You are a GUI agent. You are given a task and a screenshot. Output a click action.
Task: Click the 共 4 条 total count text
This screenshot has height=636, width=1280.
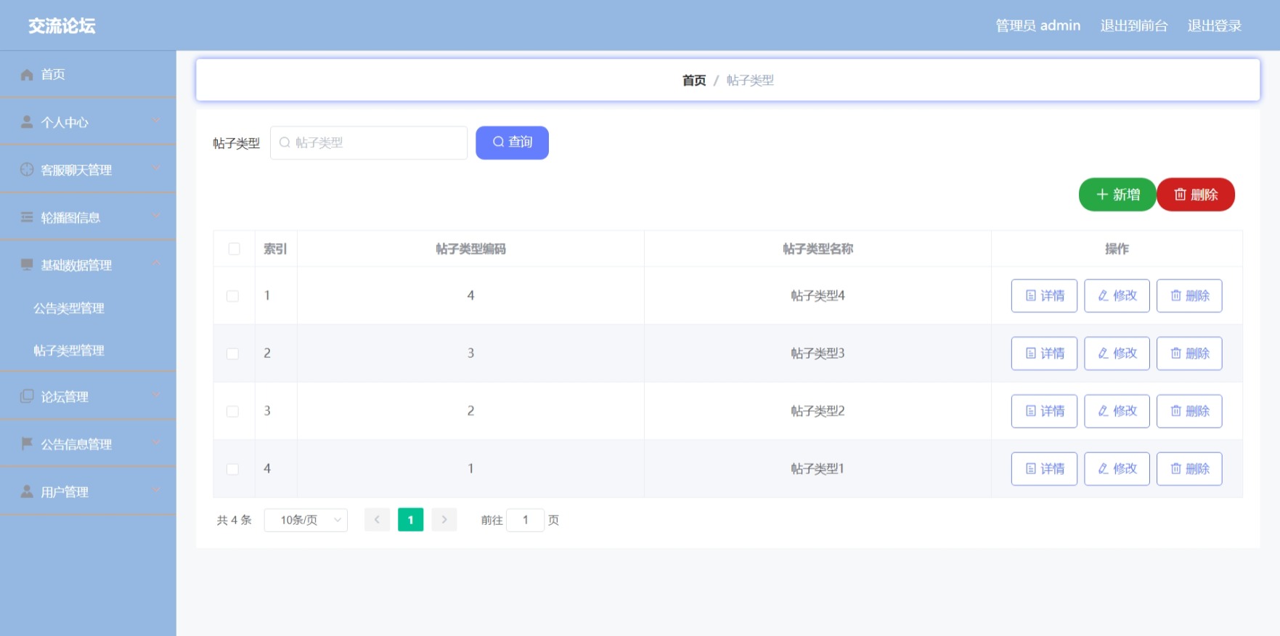[234, 520]
